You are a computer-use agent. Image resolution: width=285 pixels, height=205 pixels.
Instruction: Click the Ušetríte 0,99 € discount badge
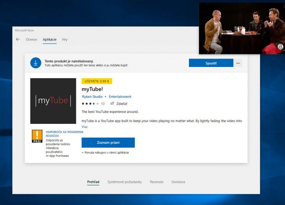point(97,81)
